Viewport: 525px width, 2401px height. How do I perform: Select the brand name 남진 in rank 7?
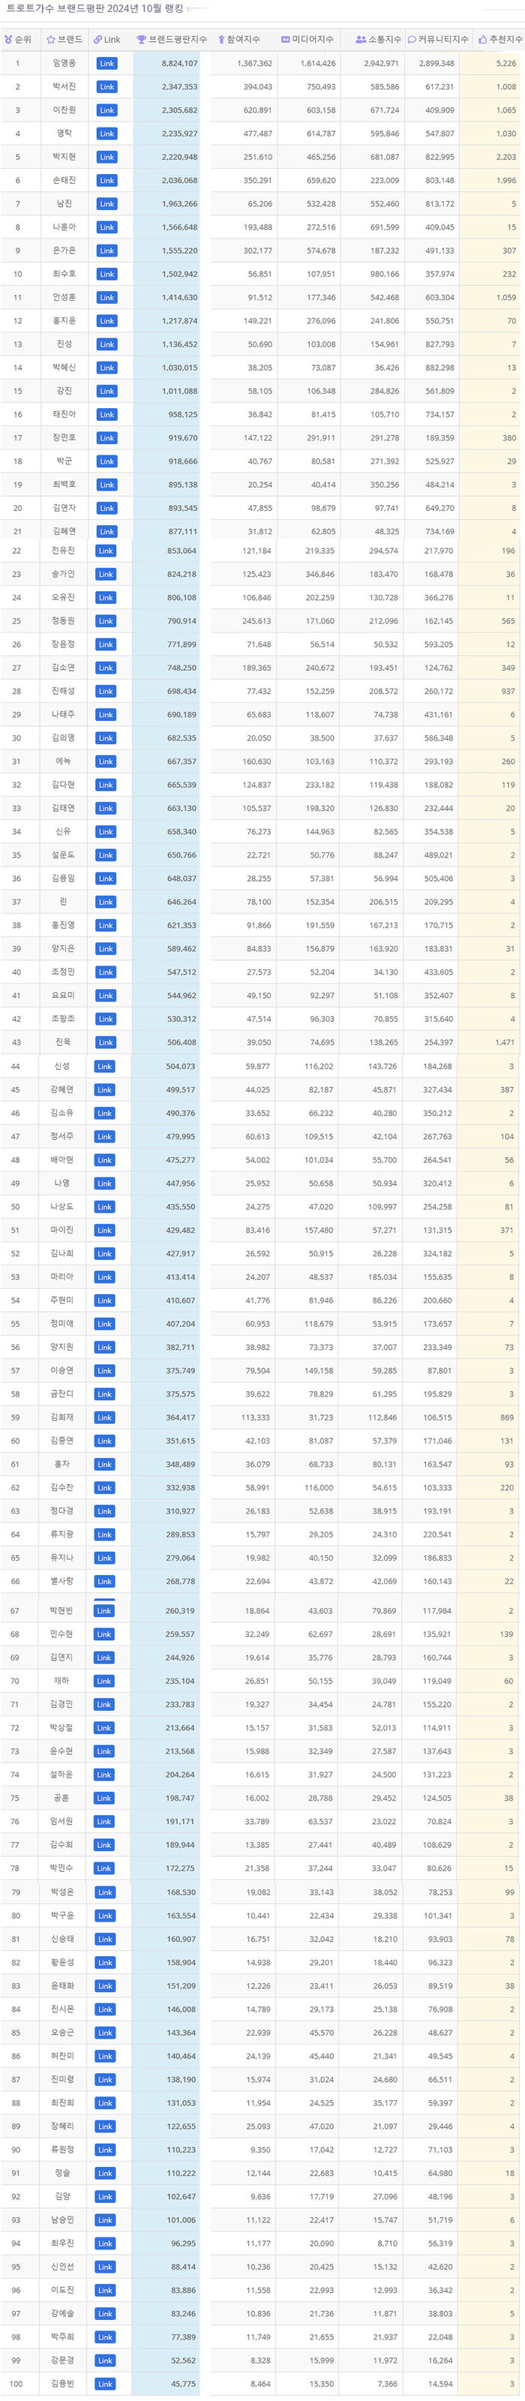(x=64, y=203)
